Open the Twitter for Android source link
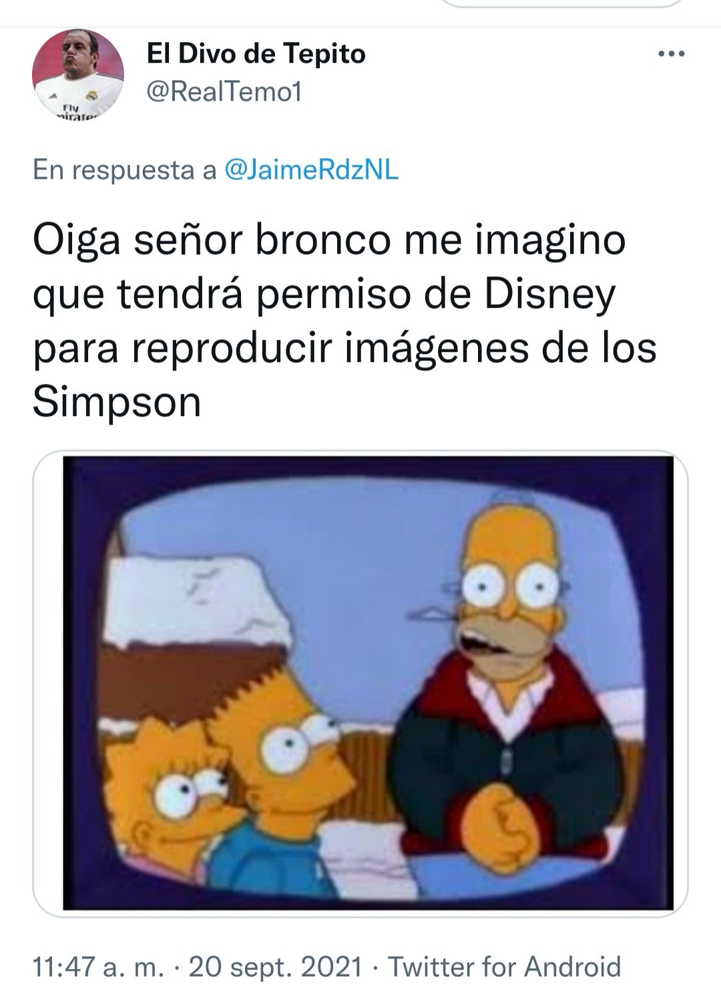Viewport: 721px width, 1001px height. click(505, 966)
